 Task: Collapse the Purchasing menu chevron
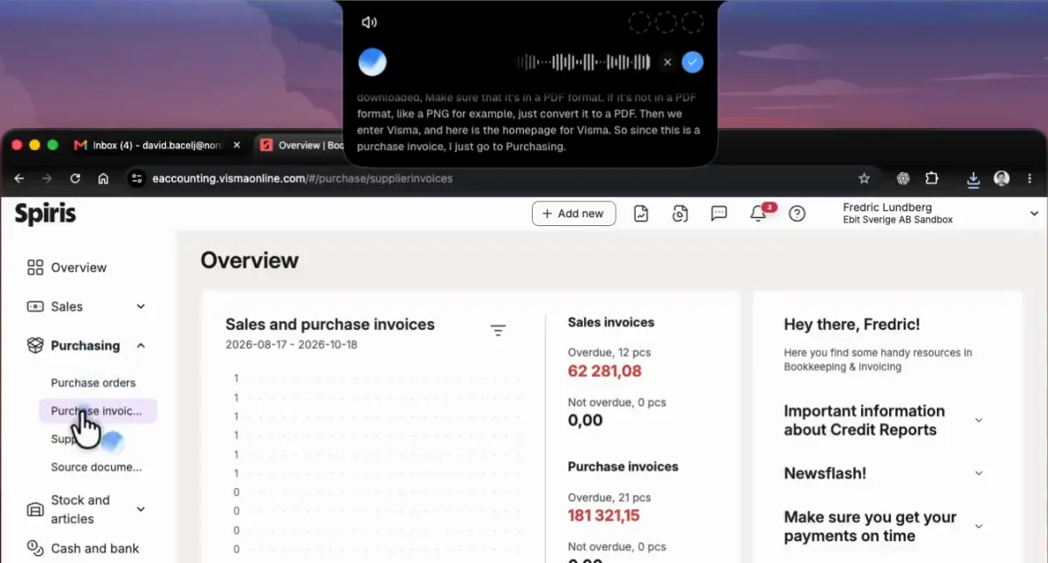141,346
